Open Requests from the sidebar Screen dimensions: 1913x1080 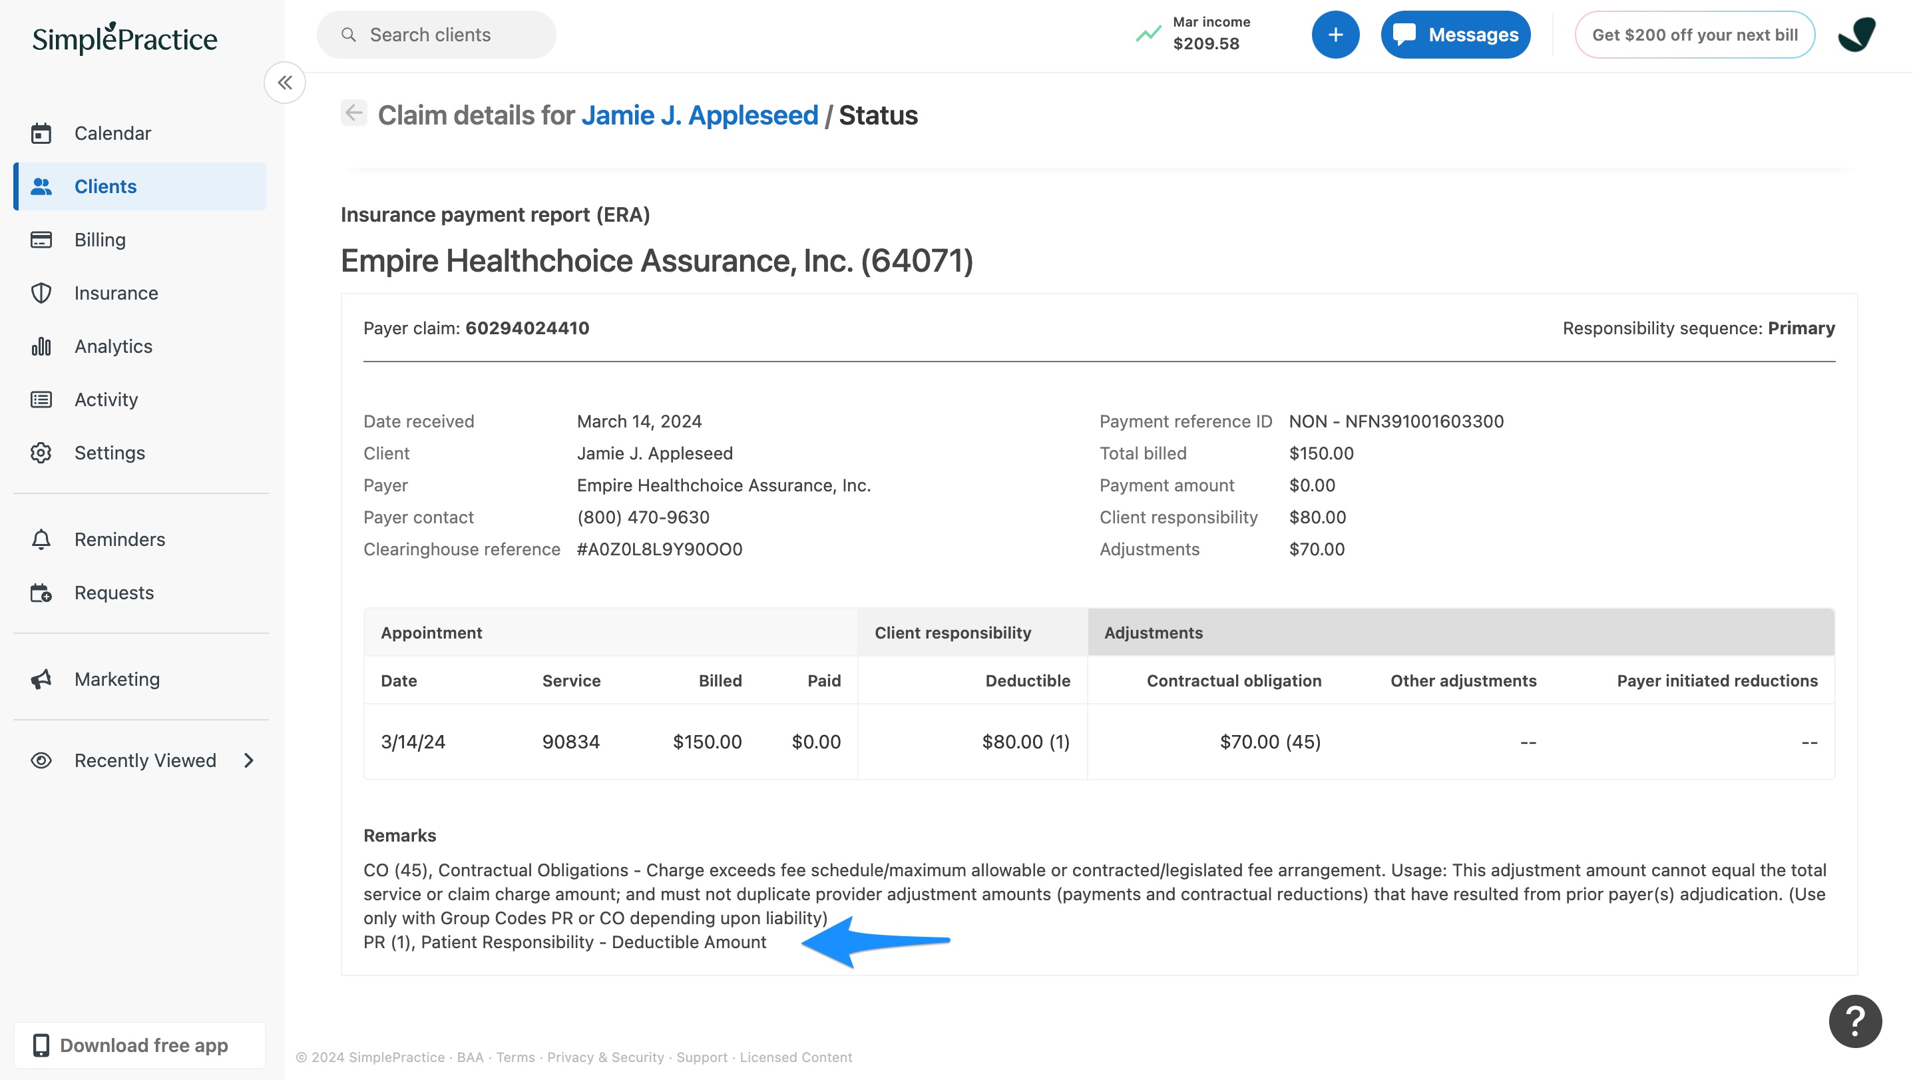(x=140, y=593)
